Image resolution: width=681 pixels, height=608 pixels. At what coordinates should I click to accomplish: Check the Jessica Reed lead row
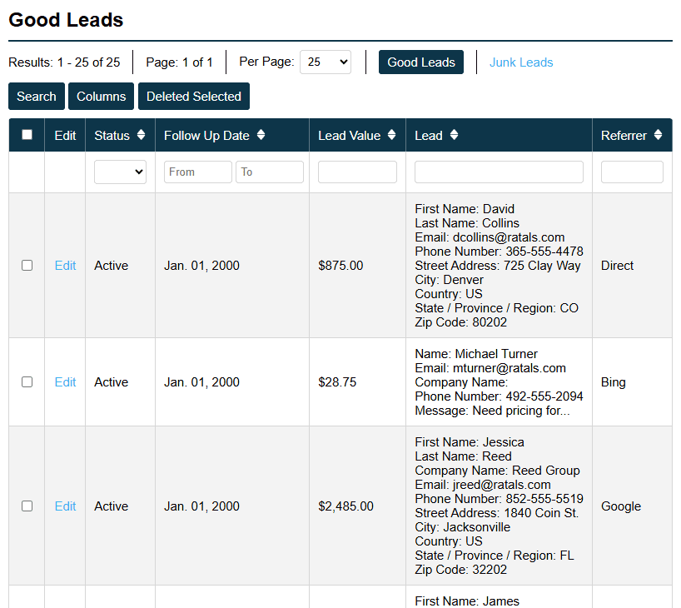coord(27,506)
